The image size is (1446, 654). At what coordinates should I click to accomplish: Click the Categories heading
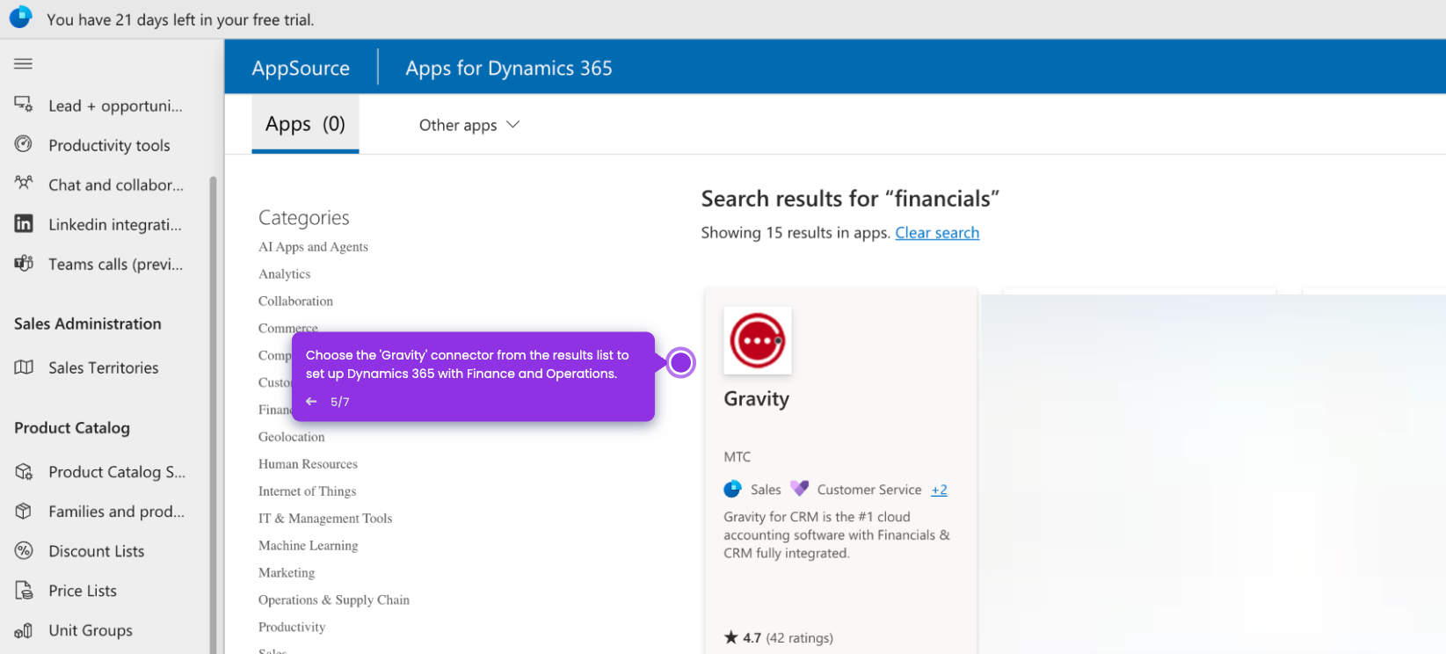point(303,217)
